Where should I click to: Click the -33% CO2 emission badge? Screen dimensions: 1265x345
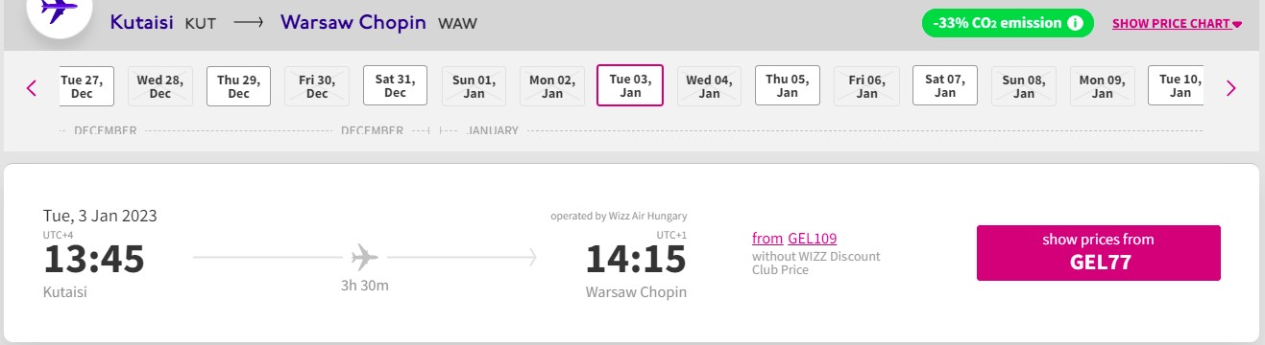pos(1008,23)
